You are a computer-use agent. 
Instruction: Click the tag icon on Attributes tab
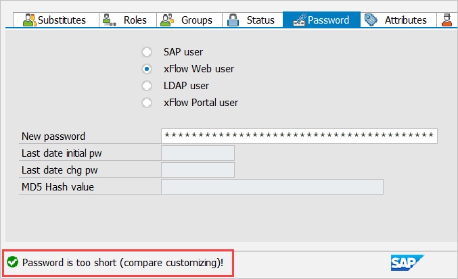point(371,20)
